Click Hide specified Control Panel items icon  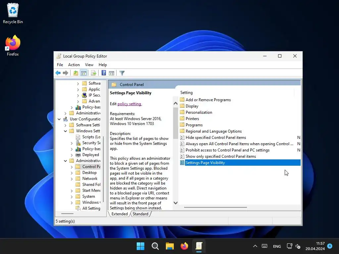[182, 138]
